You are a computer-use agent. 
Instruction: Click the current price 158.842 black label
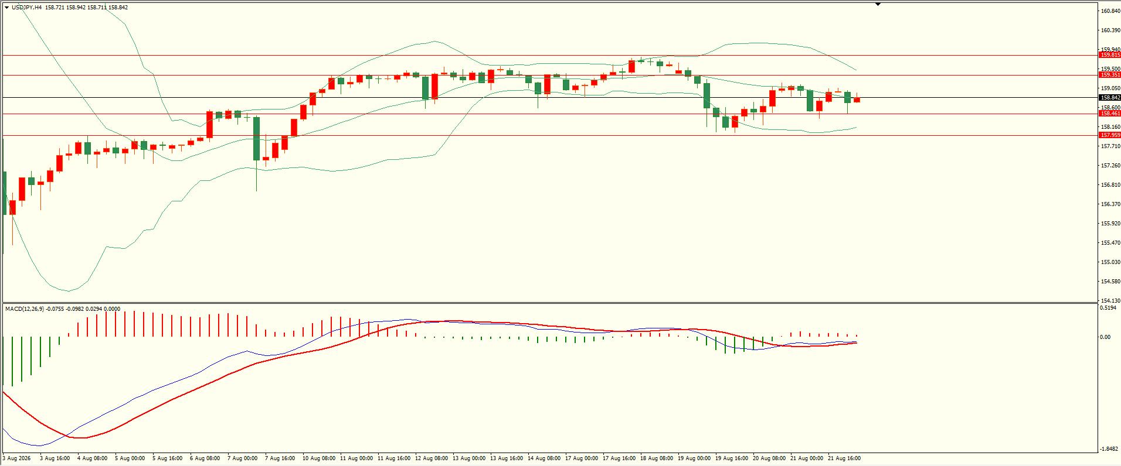click(x=1110, y=98)
